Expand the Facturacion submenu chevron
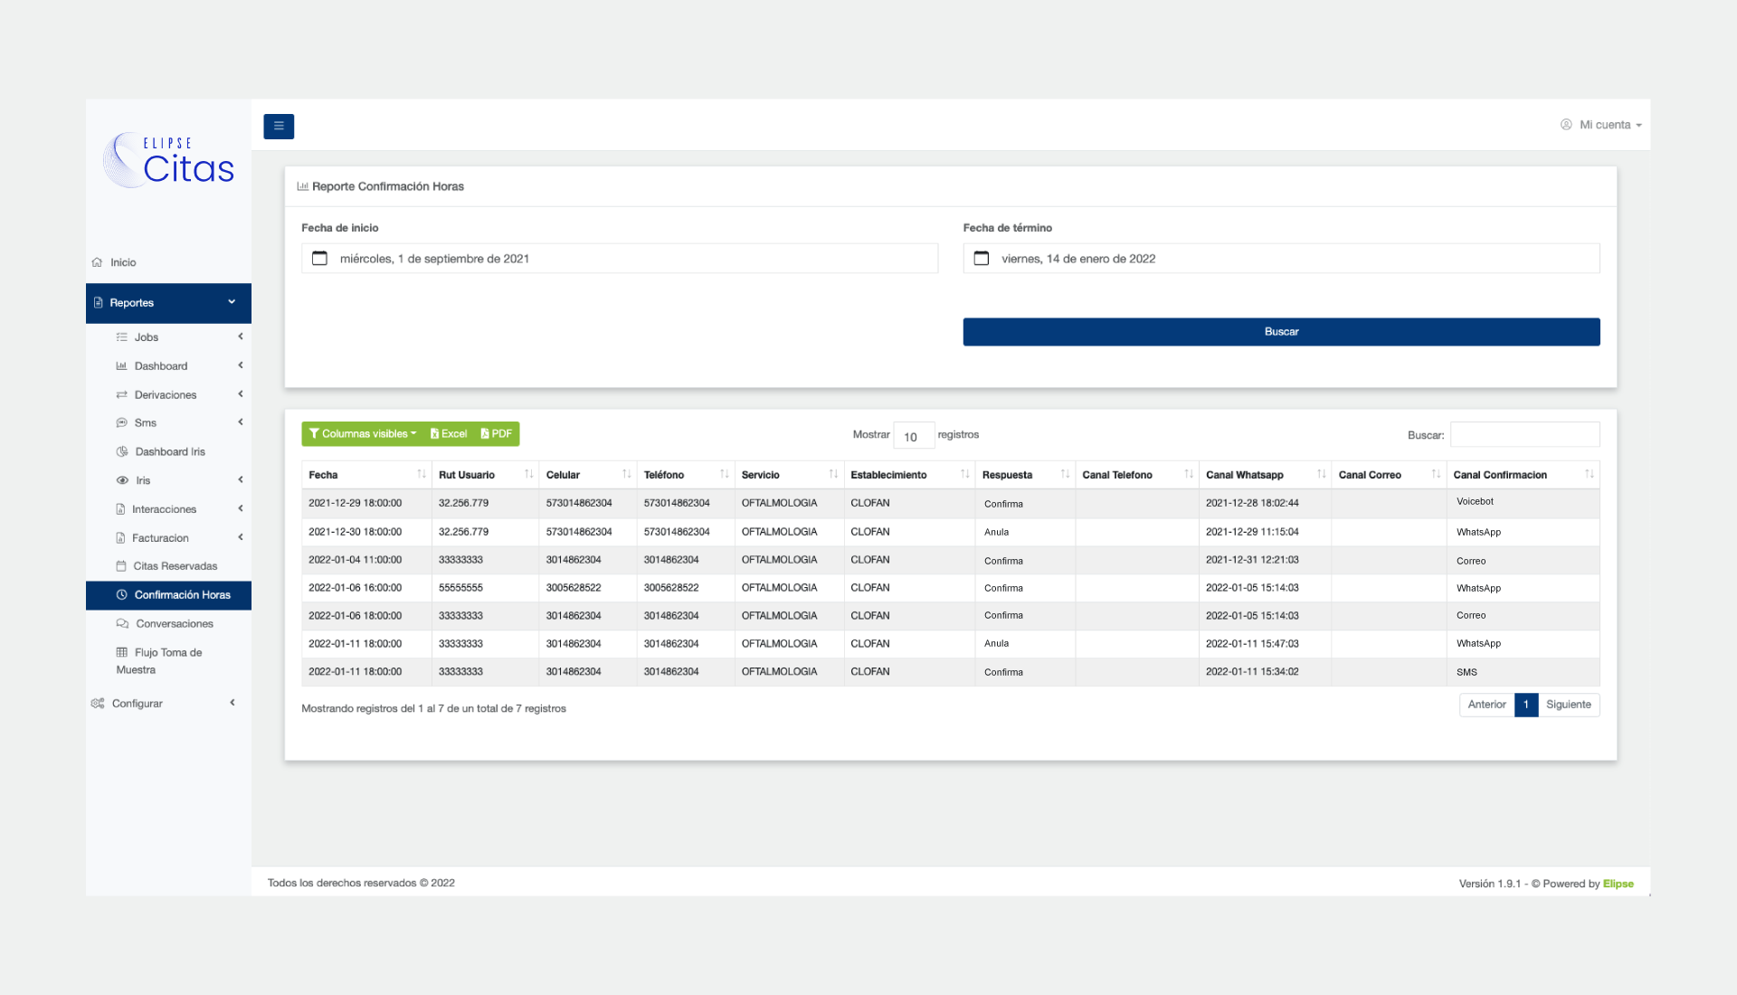Image resolution: width=1737 pixels, height=995 pixels. (x=241, y=537)
